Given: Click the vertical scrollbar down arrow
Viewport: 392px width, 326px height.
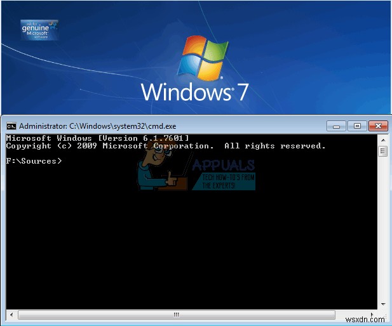Looking at the screenshot, I should point(383,304).
